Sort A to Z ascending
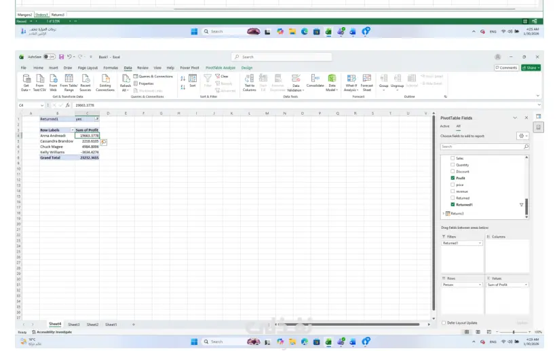The image size is (557, 351). (x=183, y=79)
